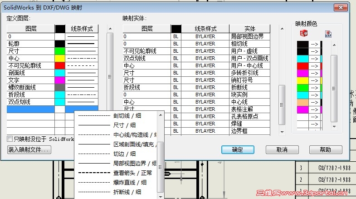
Task: Click the red swatch of 不可见轮廓线 layer
Action: [x=60, y=65]
